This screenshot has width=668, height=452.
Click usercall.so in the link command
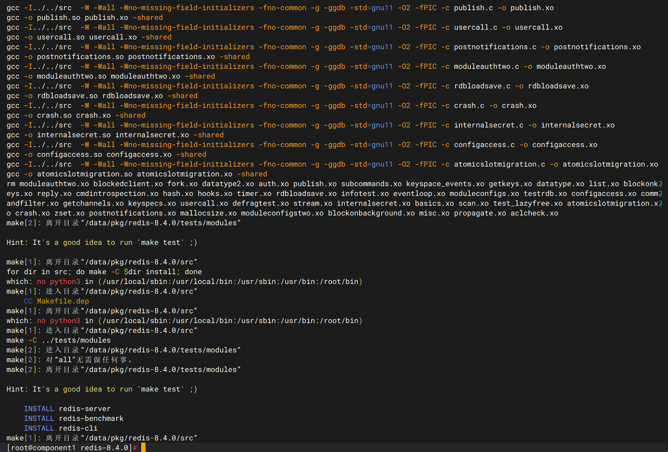coord(60,37)
